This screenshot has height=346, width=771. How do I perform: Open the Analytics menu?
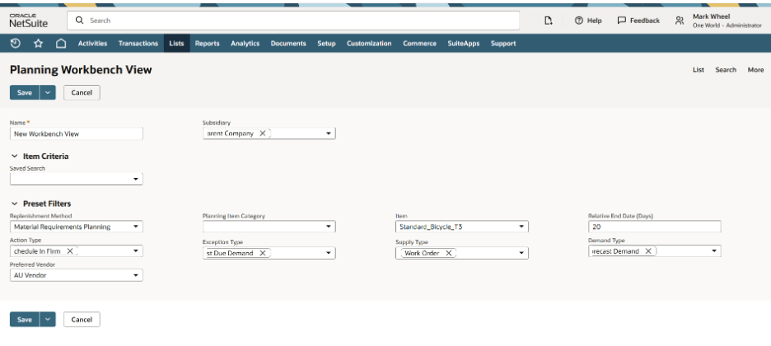point(245,43)
